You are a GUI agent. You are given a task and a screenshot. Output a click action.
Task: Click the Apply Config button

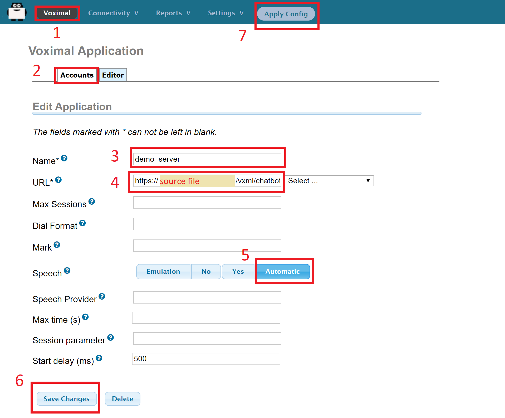(x=286, y=14)
